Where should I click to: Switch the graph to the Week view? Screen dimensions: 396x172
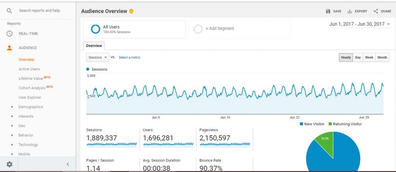[369, 57]
